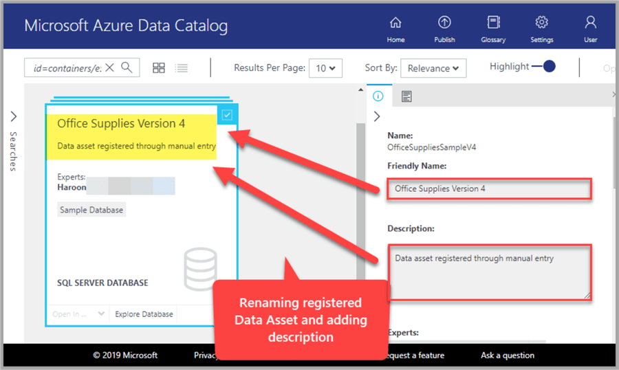The width and height of the screenshot is (619, 370).
Task: Open the Sort By Relevance dropdown
Action: point(433,68)
